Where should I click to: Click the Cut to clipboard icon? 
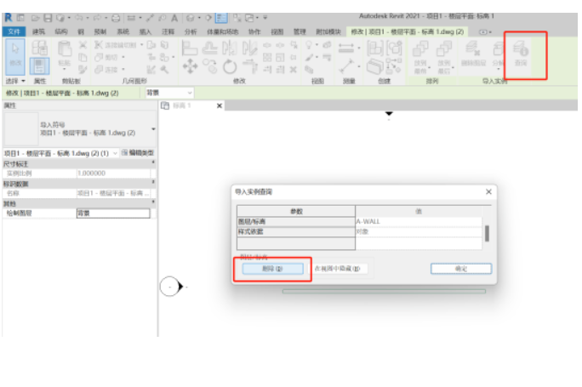click(x=83, y=45)
